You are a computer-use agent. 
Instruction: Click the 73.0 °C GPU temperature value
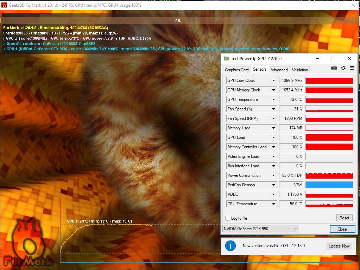click(x=291, y=99)
